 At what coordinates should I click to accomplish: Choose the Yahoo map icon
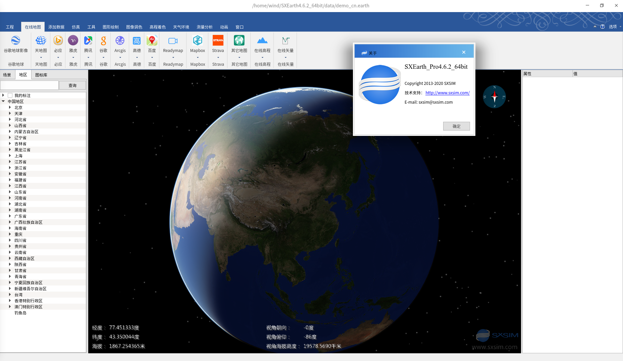[73, 41]
